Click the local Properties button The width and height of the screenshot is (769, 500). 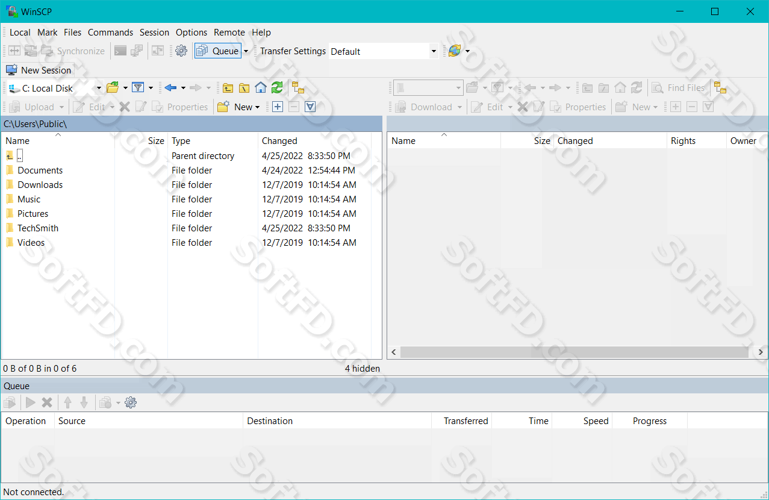click(x=179, y=107)
